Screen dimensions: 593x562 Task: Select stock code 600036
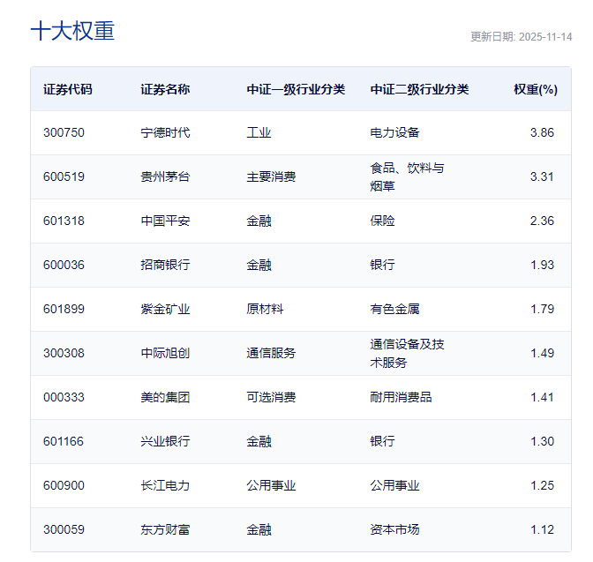(x=64, y=265)
